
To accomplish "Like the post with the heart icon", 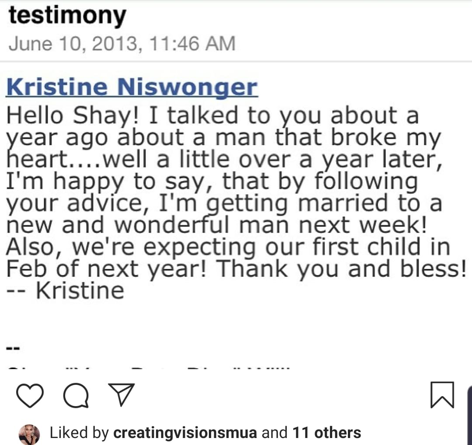I will [30, 395].
